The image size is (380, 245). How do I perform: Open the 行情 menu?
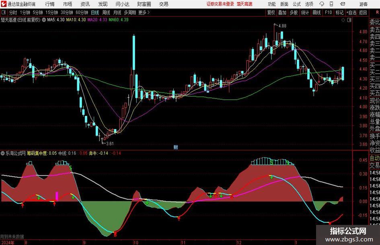click(50, 4)
